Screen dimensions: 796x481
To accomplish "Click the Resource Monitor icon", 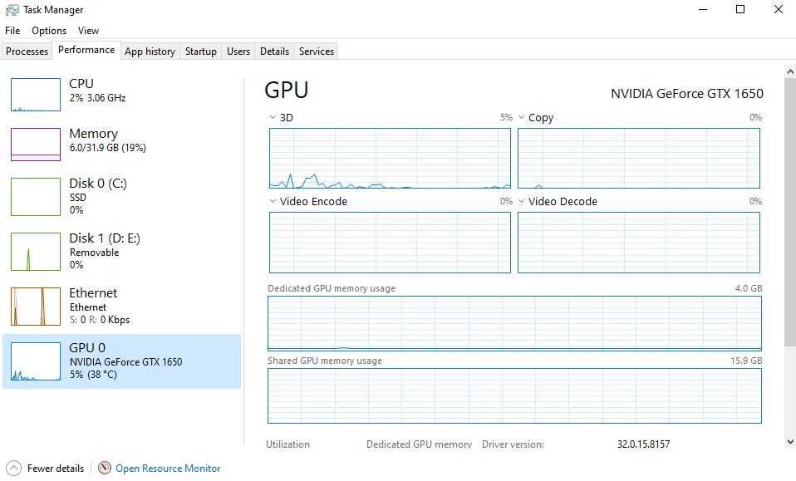I will click(x=105, y=468).
